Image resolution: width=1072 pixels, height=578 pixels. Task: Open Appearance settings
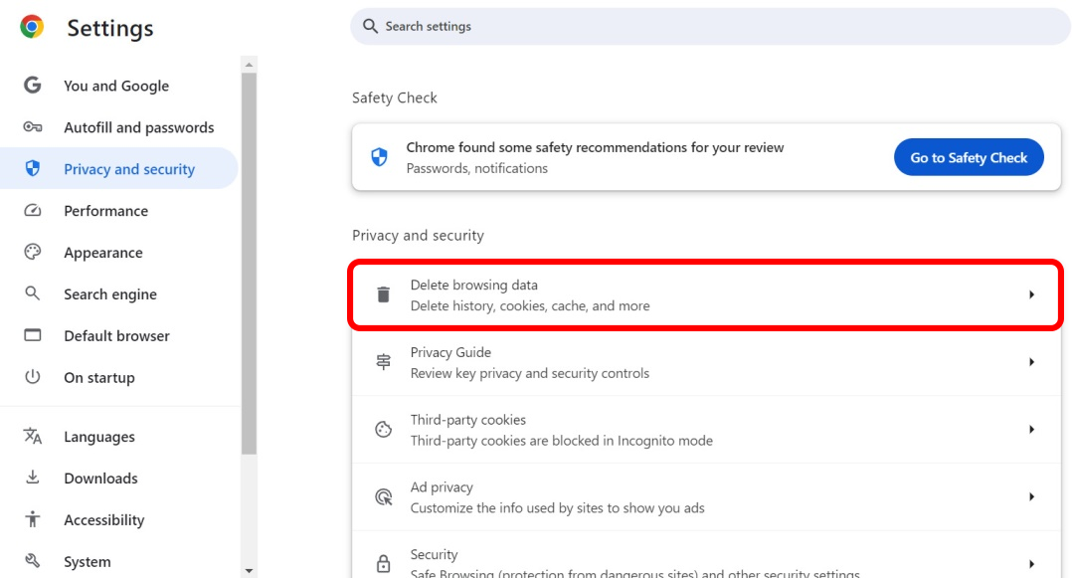(x=119, y=253)
